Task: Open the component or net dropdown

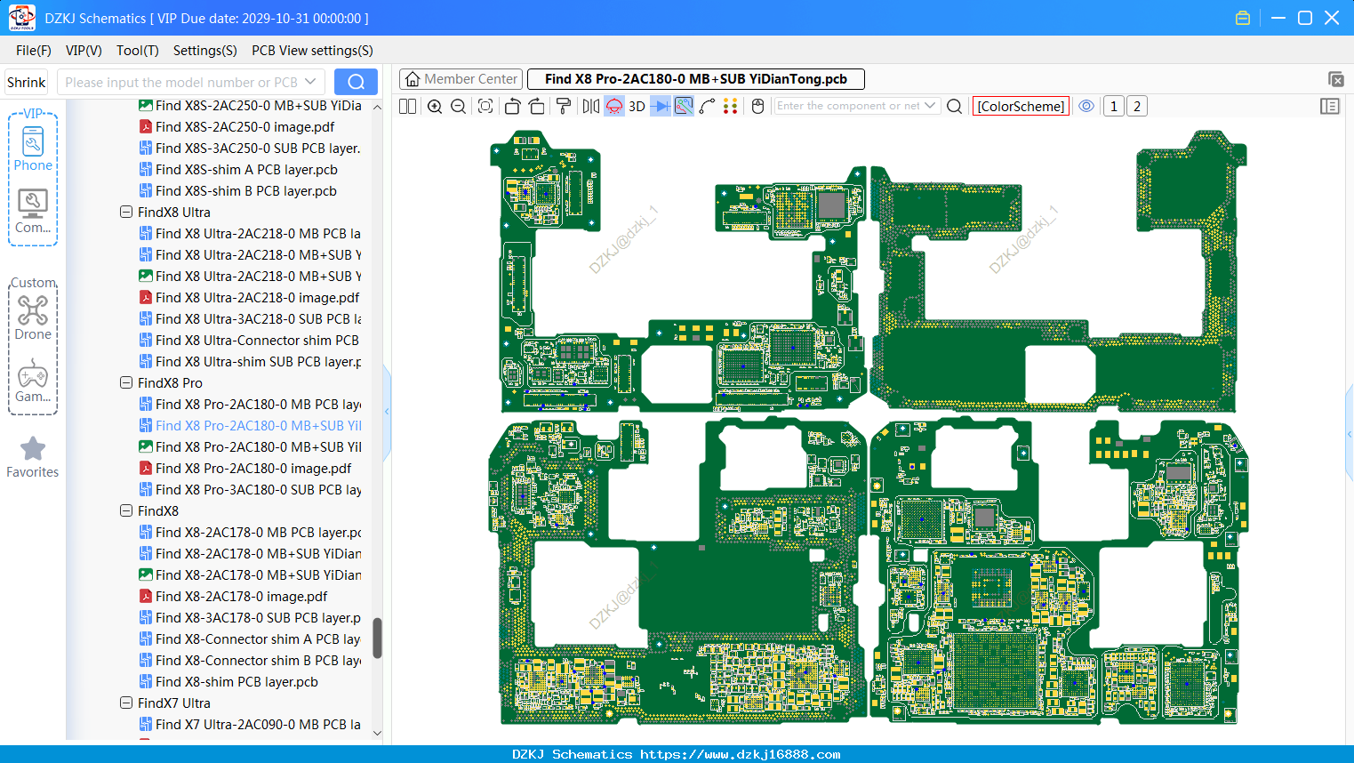Action: click(930, 106)
